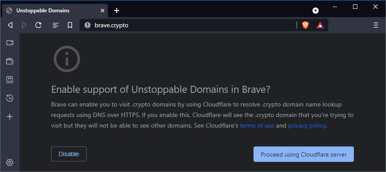This screenshot has width=386, height=172.
Task: Open Brave Shields lion icon
Action: tap(305, 25)
